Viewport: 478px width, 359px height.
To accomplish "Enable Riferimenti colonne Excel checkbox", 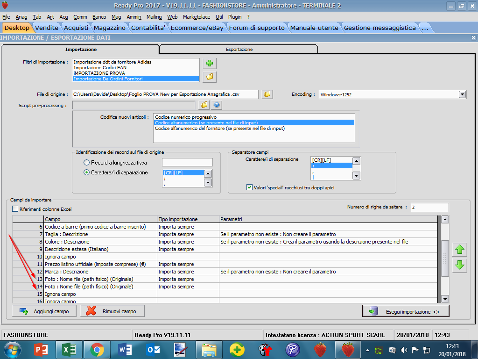I will [x=15, y=209].
